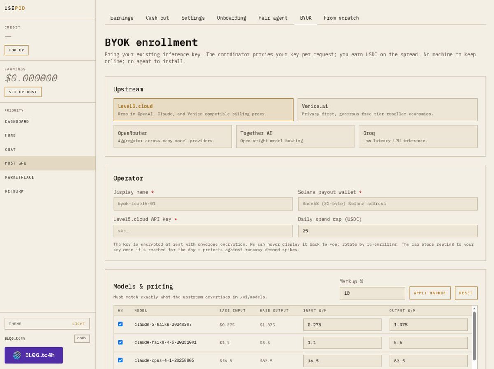Image resolution: width=494 pixels, height=369 pixels.
Task: Toggle claude-opus-4-1-20250805 checkbox
Action: click(120, 360)
